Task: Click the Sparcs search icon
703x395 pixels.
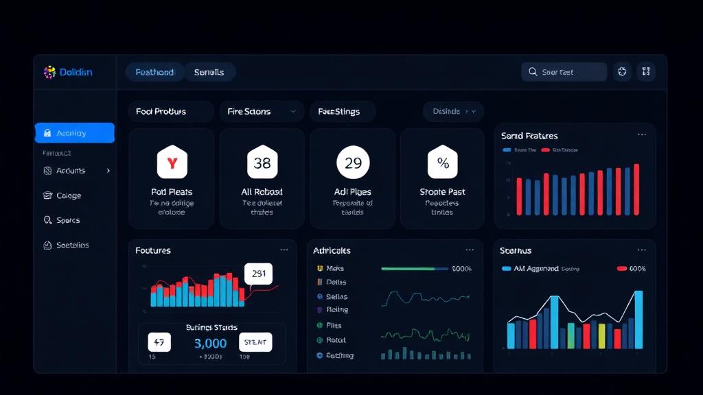Action: (47, 220)
